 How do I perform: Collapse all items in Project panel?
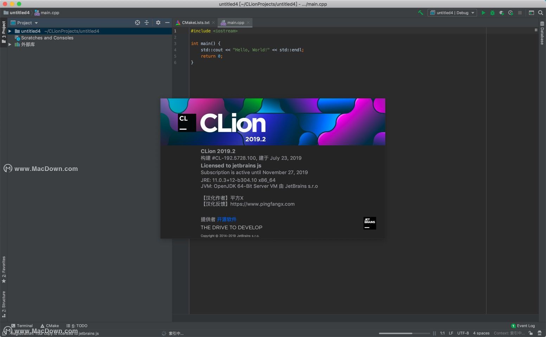[147, 22]
